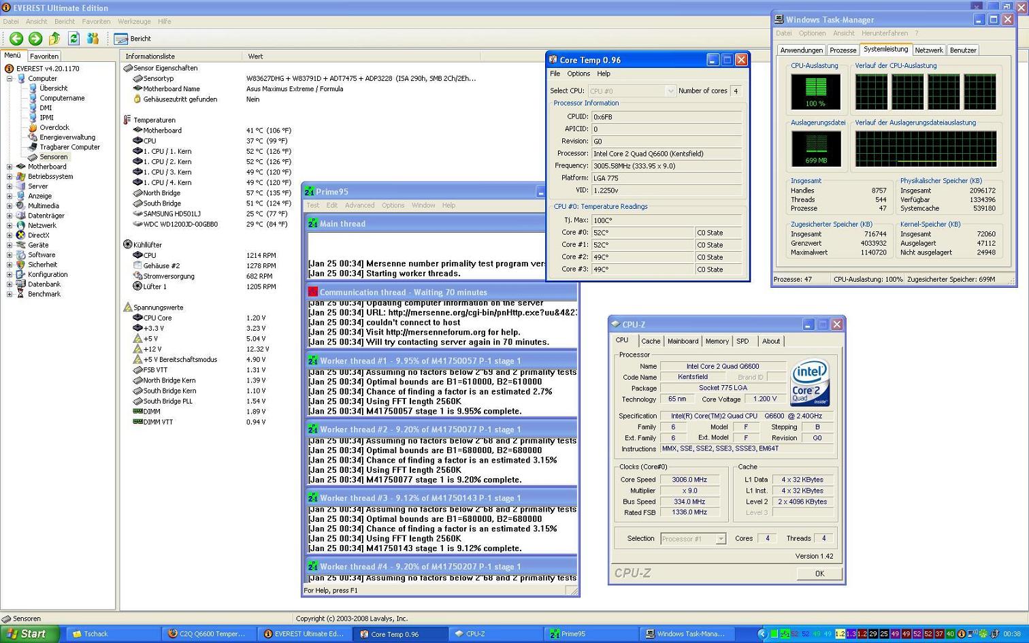The image size is (1029, 643).
Task: Expand the Motherboard tree node
Action: pos(10,167)
